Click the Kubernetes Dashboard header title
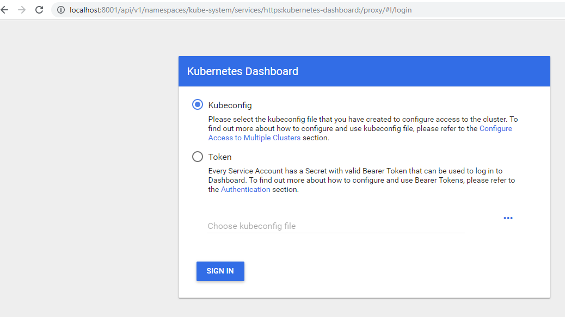This screenshot has width=565, height=317. click(x=242, y=71)
